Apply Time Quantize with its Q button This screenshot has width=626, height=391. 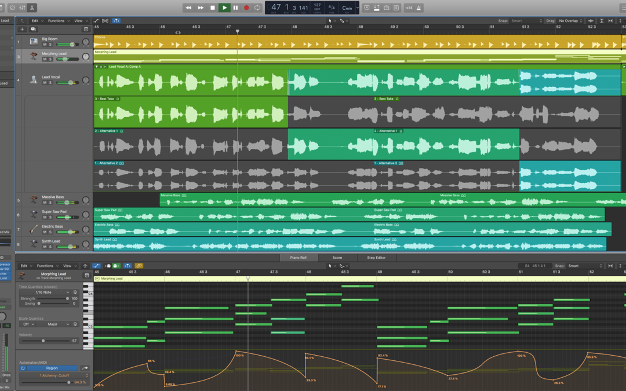[x=75, y=293]
